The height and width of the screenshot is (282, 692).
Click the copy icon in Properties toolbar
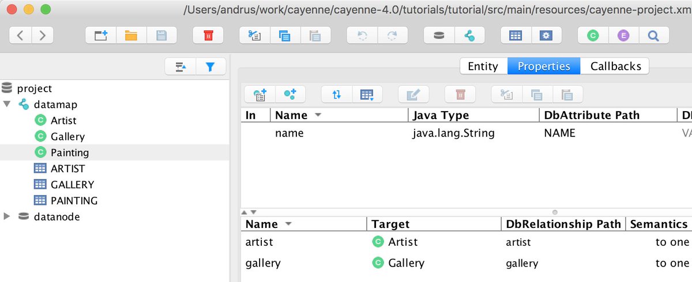coord(537,94)
